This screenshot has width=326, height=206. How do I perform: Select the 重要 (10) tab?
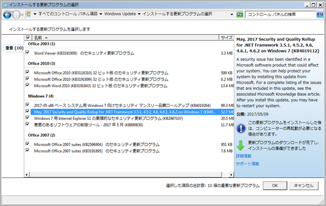[14, 48]
